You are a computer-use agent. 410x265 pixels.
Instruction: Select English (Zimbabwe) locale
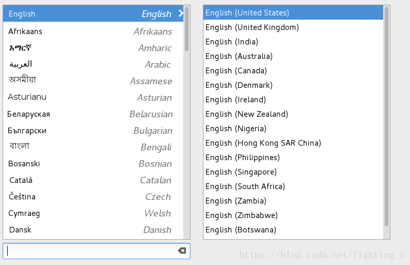pyautogui.click(x=293, y=215)
